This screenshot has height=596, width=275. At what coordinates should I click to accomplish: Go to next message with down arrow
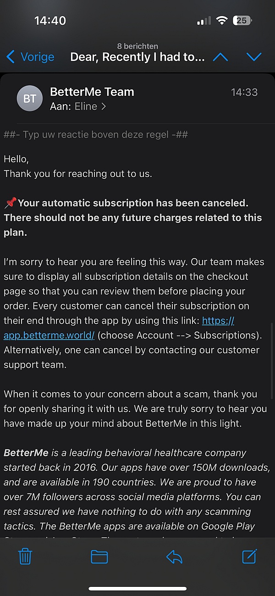(253, 57)
